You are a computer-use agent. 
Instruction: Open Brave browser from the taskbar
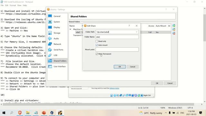click(20, 113)
